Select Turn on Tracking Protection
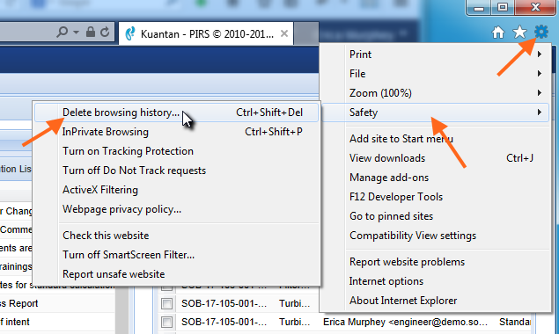559x334 pixels. (x=176, y=151)
